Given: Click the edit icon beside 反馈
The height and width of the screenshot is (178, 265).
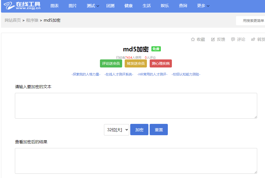Looking at the screenshot, I should (x=213, y=40).
